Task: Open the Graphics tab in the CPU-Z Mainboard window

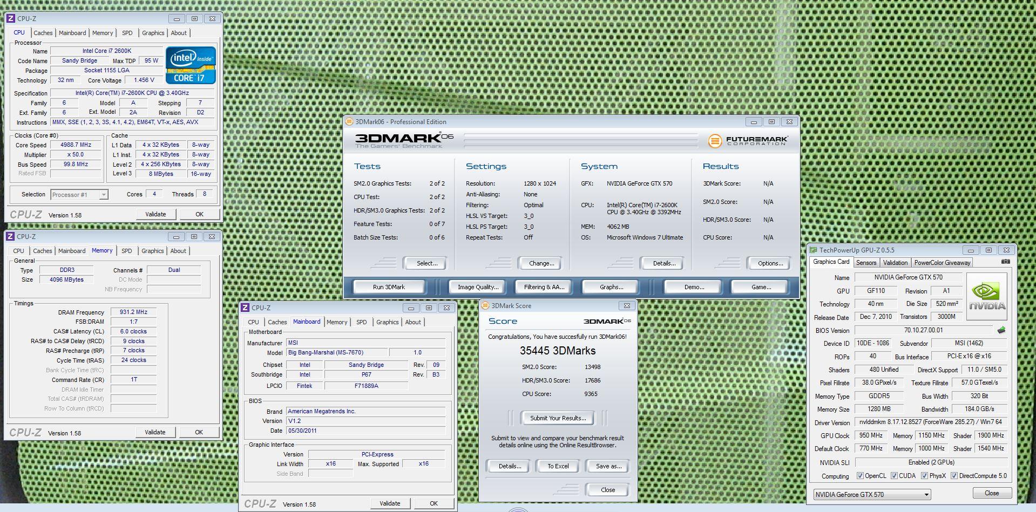Action: tap(388, 322)
